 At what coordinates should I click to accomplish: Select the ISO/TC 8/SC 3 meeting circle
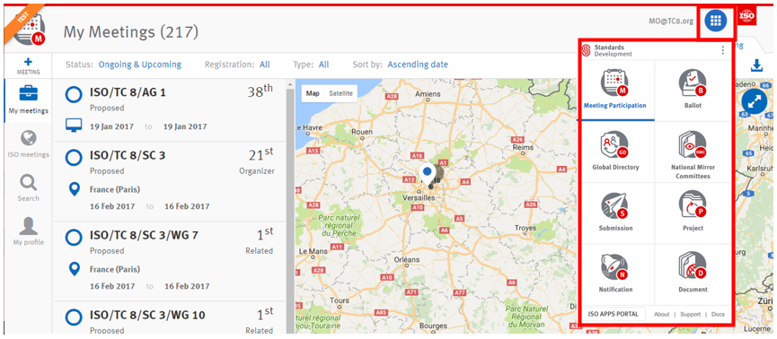click(74, 157)
